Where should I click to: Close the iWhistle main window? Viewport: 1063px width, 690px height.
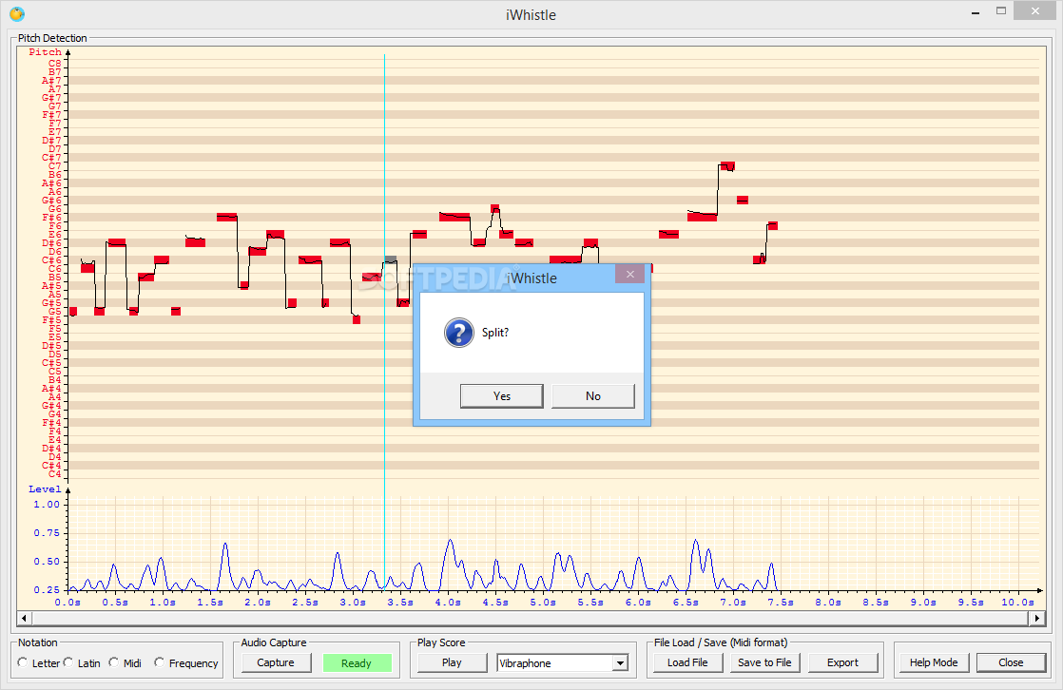click(1035, 10)
